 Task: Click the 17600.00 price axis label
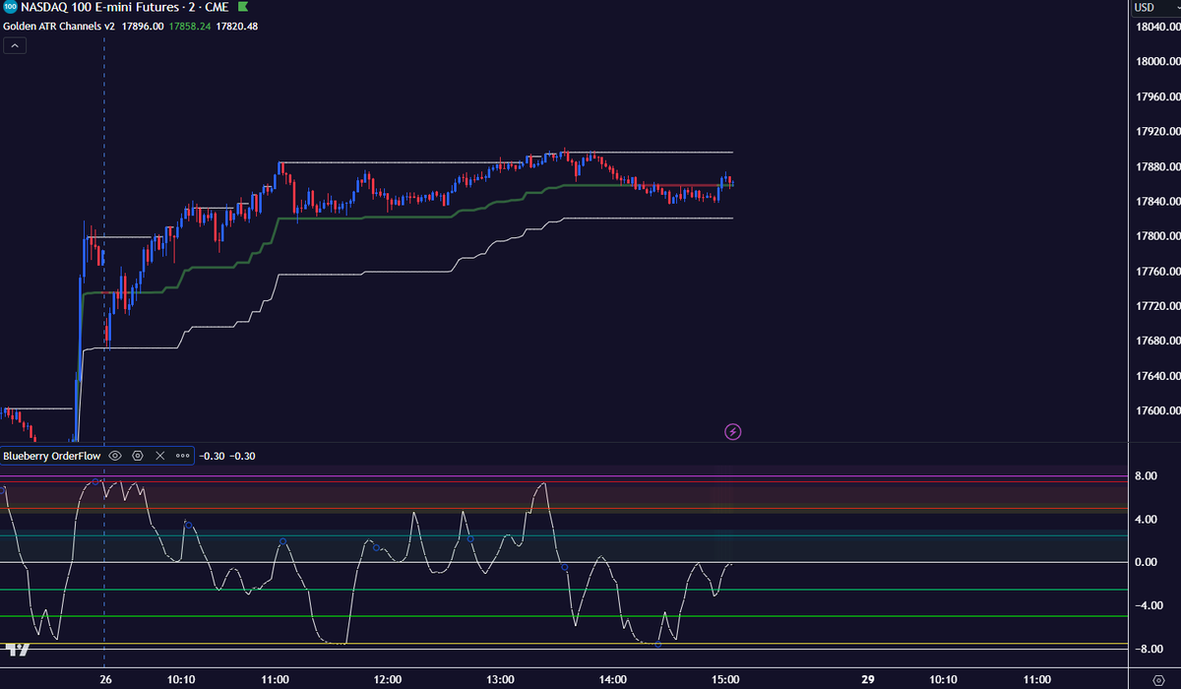tap(1157, 410)
